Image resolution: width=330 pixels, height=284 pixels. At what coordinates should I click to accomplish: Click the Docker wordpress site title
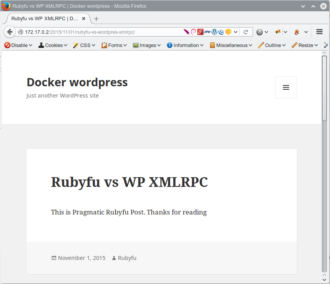click(77, 82)
